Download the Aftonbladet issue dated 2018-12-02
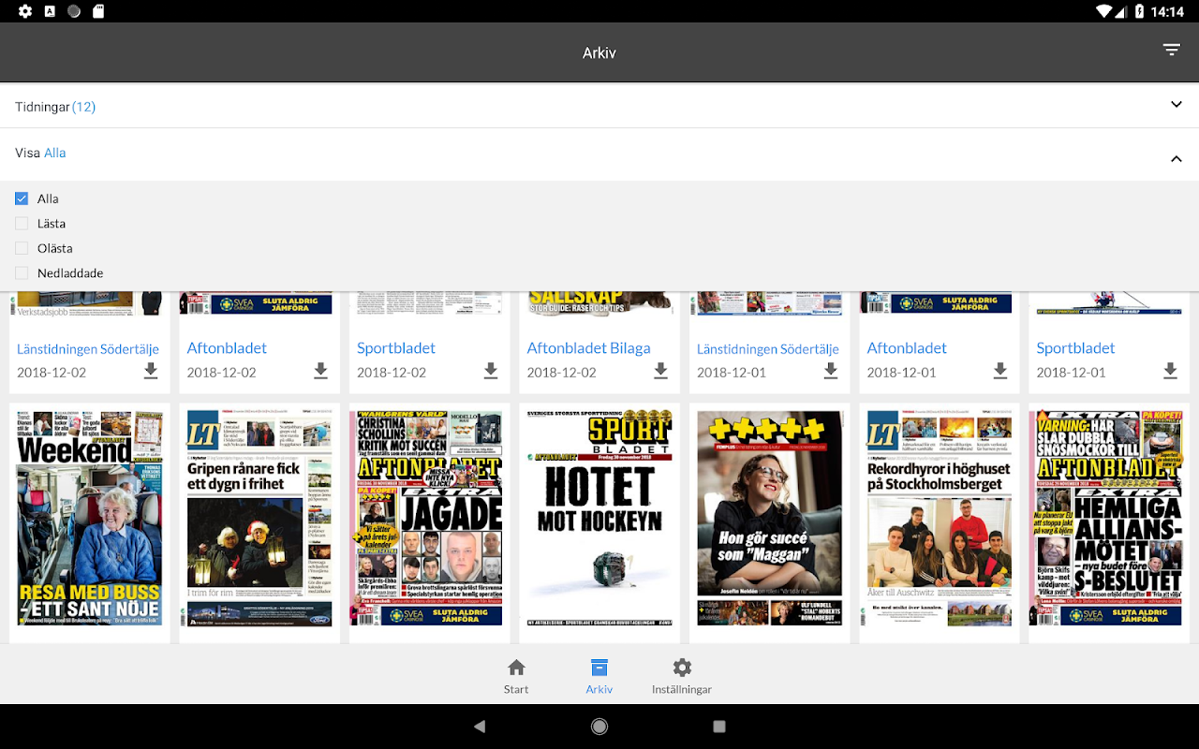The image size is (1199, 749). [320, 372]
